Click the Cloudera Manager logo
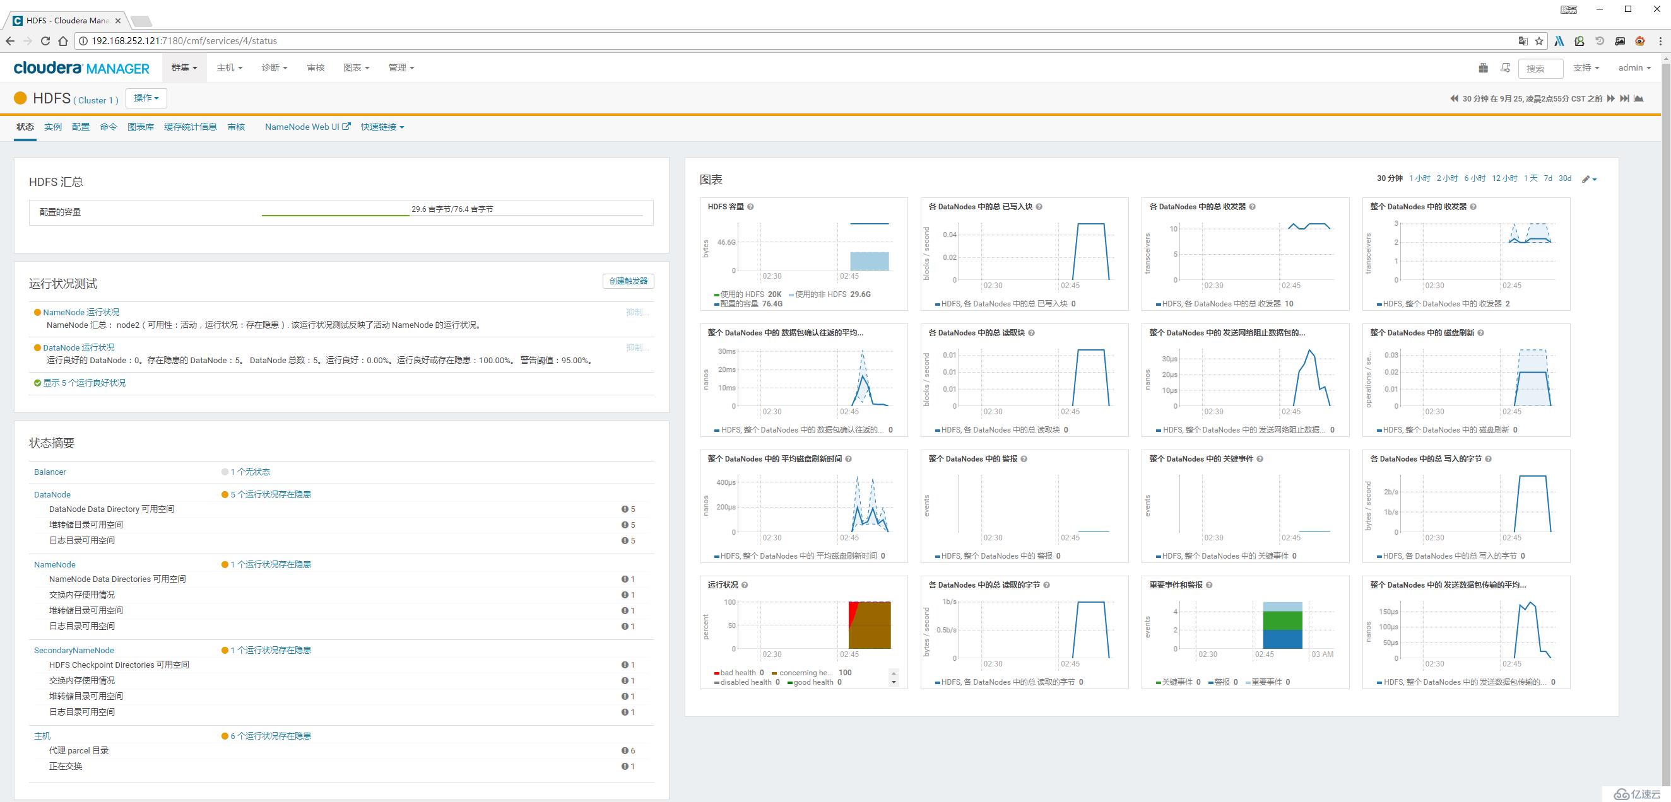Viewport: 1671px width, 802px height. 82,68
